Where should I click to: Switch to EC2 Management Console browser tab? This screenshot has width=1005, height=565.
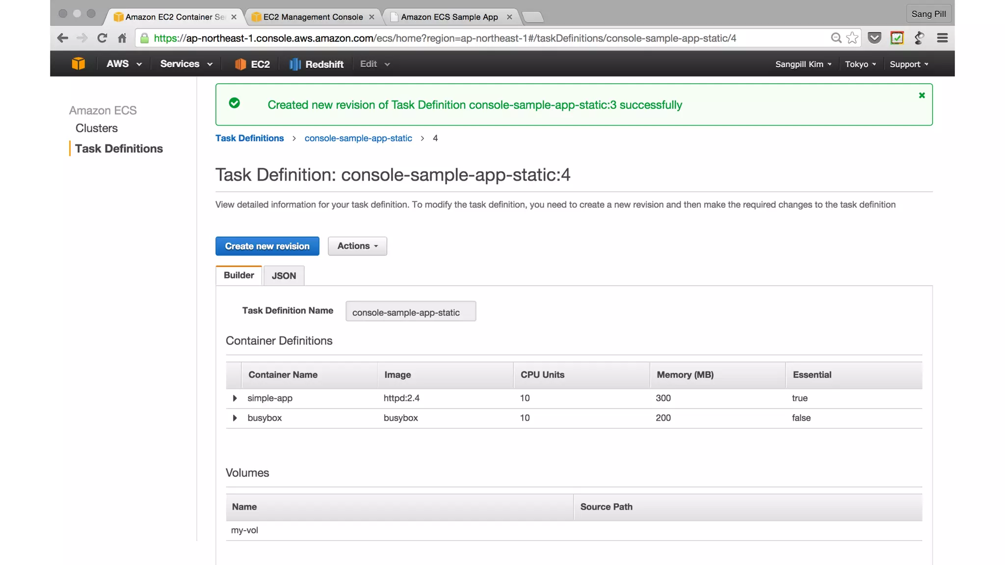[313, 17]
